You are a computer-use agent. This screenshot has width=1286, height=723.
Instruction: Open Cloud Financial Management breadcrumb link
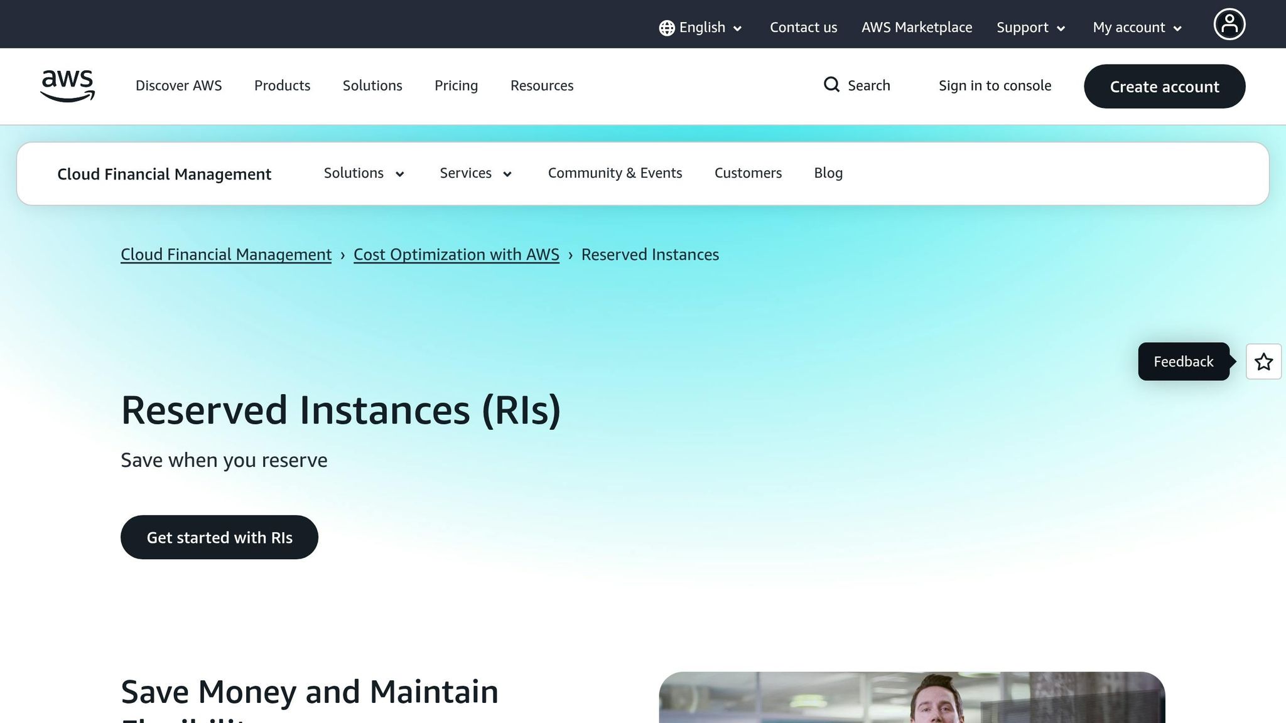pos(225,255)
